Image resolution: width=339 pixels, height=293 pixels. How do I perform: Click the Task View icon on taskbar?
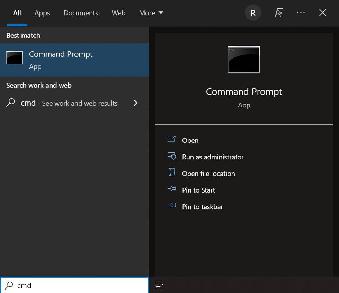(x=159, y=285)
